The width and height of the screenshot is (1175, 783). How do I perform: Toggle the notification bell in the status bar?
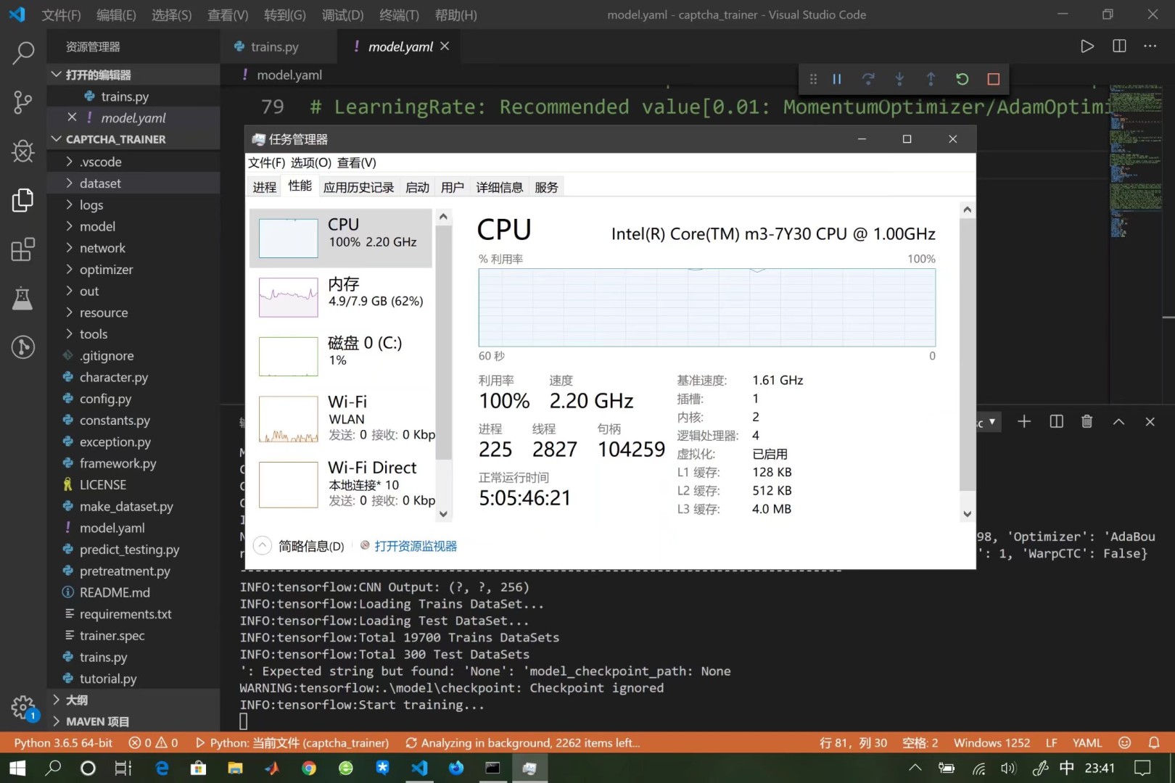[1155, 742]
